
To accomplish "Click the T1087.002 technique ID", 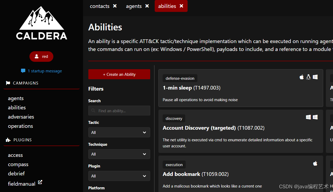I will click(251, 128).
